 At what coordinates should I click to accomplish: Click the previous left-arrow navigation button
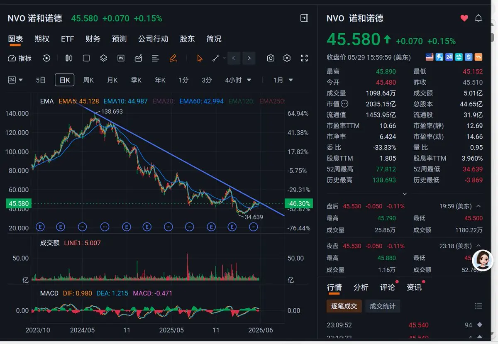(x=234, y=58)
